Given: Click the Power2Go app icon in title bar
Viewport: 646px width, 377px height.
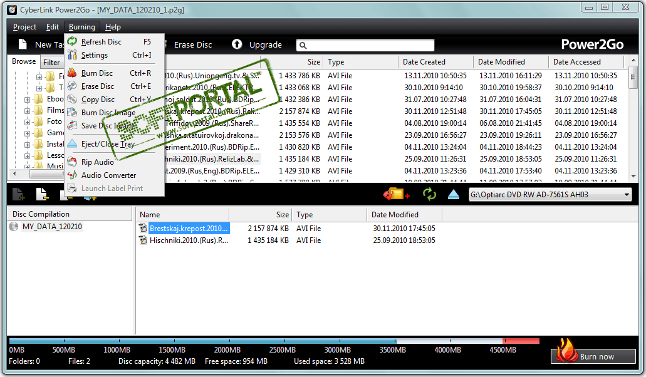Looking at the screenshot, I should (13, 9).
